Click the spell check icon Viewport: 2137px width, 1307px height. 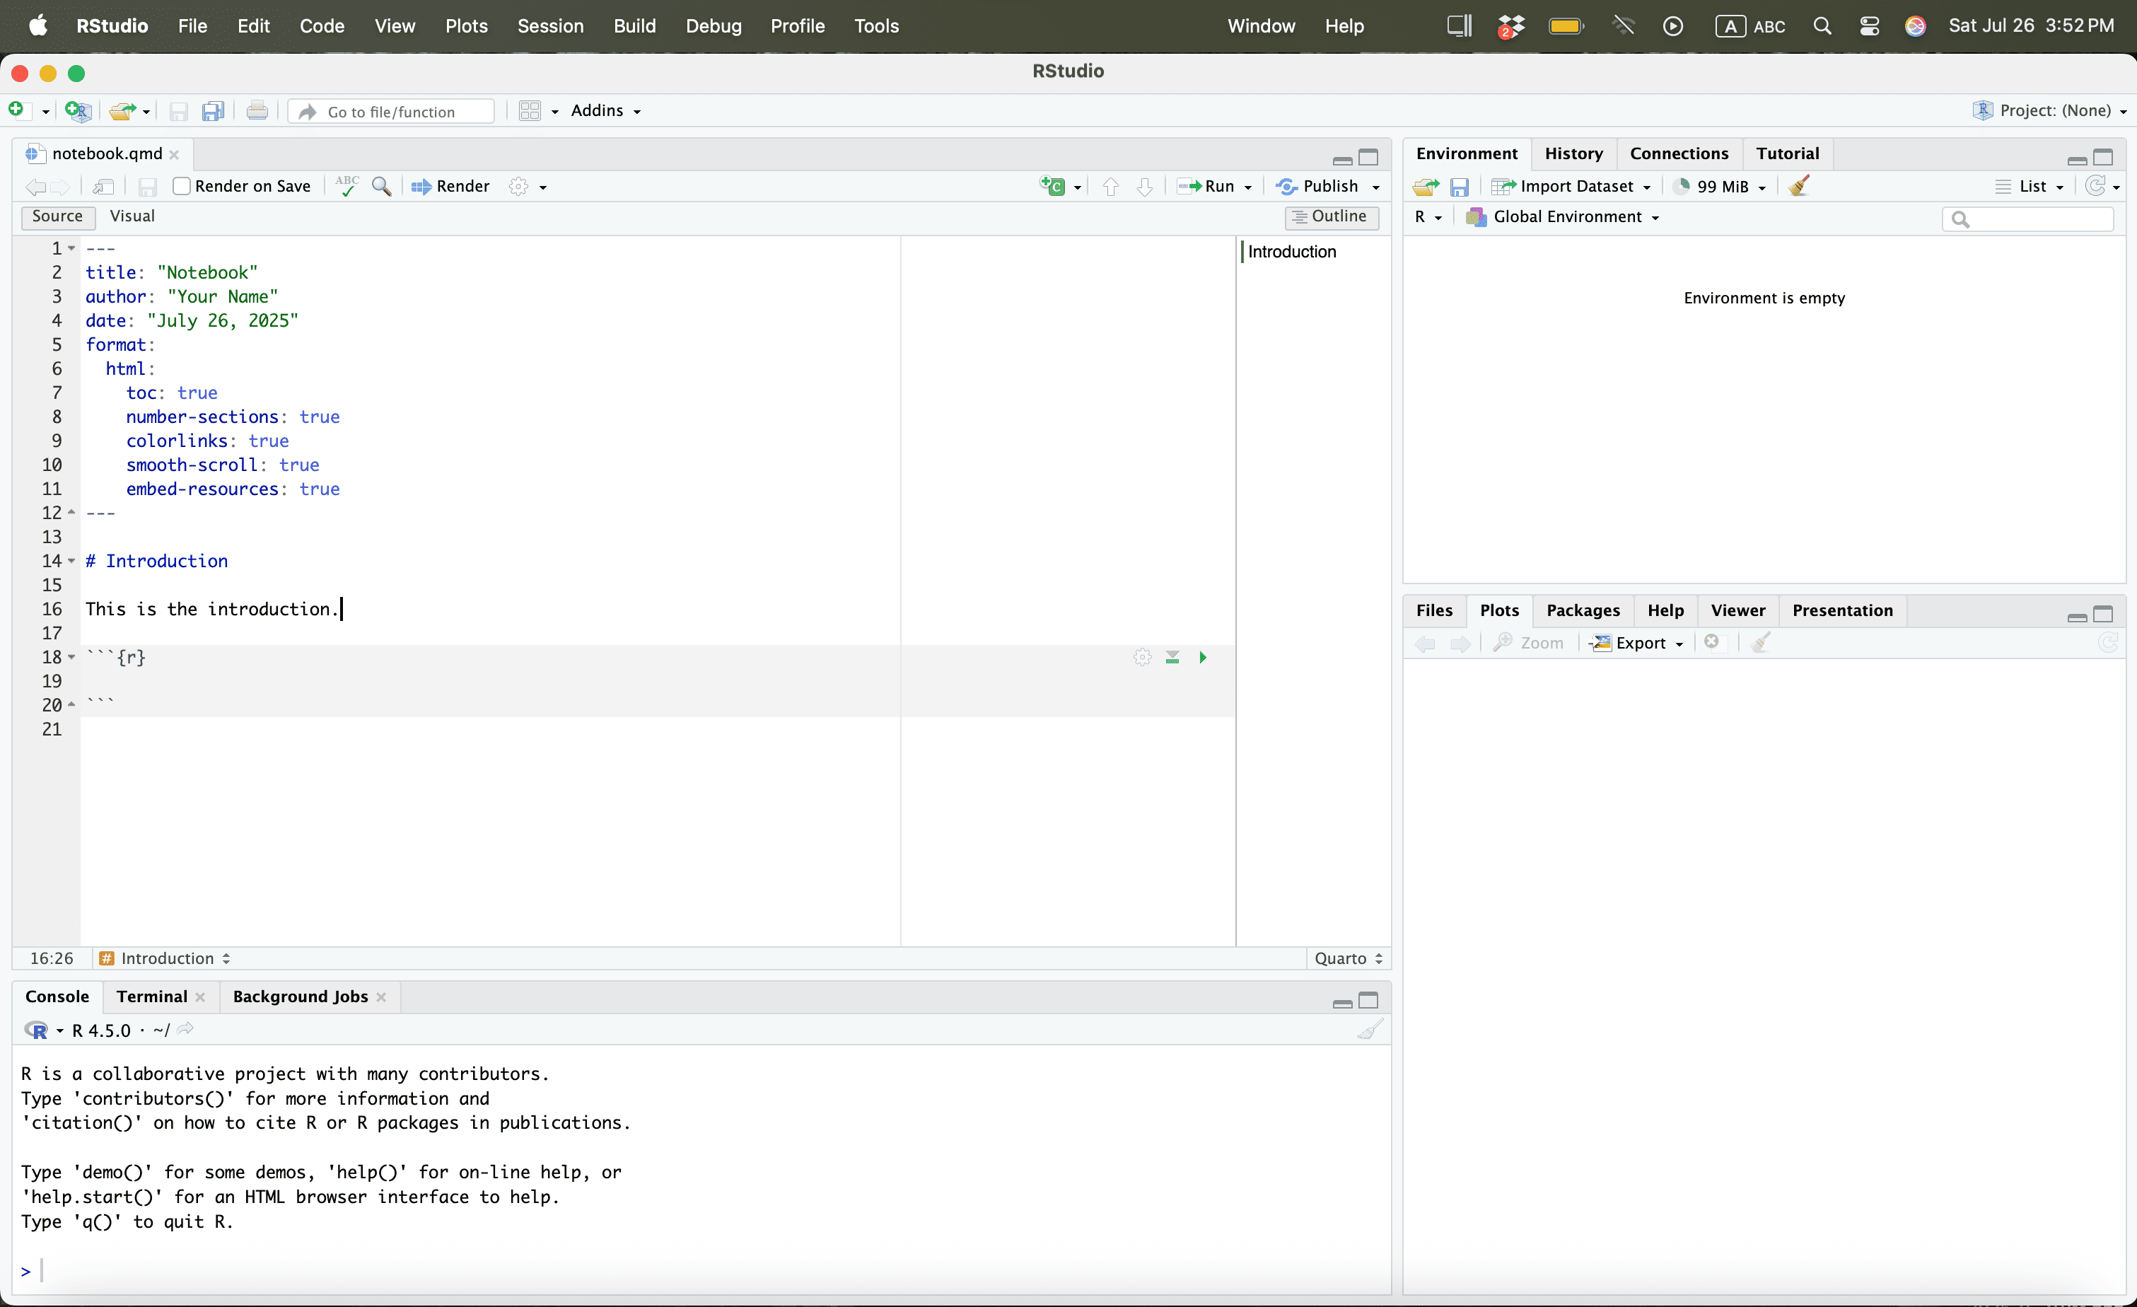point(347,185)
